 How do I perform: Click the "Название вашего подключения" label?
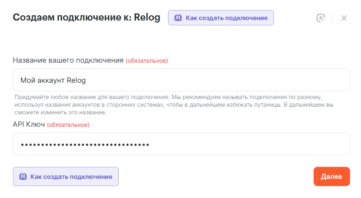pyautogui.click(x=68, y=61)
